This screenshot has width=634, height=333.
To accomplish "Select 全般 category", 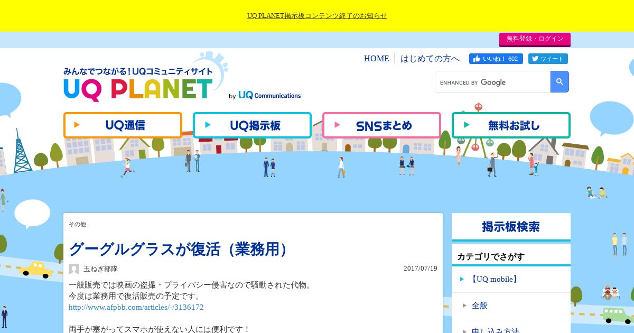I will coord(511,306).
